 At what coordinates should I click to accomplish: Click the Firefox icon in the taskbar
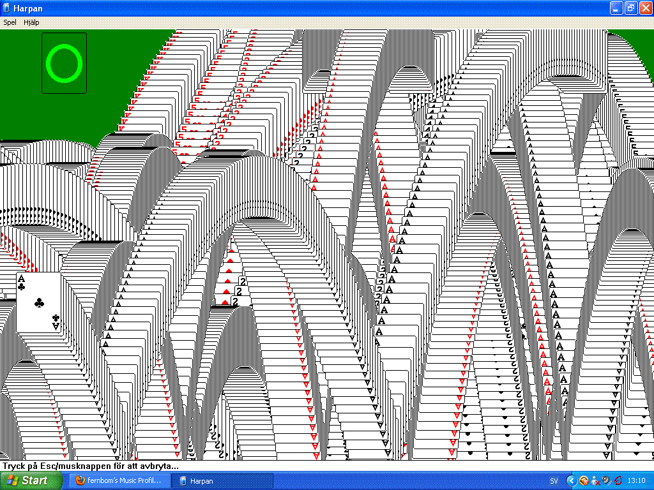click(x=80, y=480)
